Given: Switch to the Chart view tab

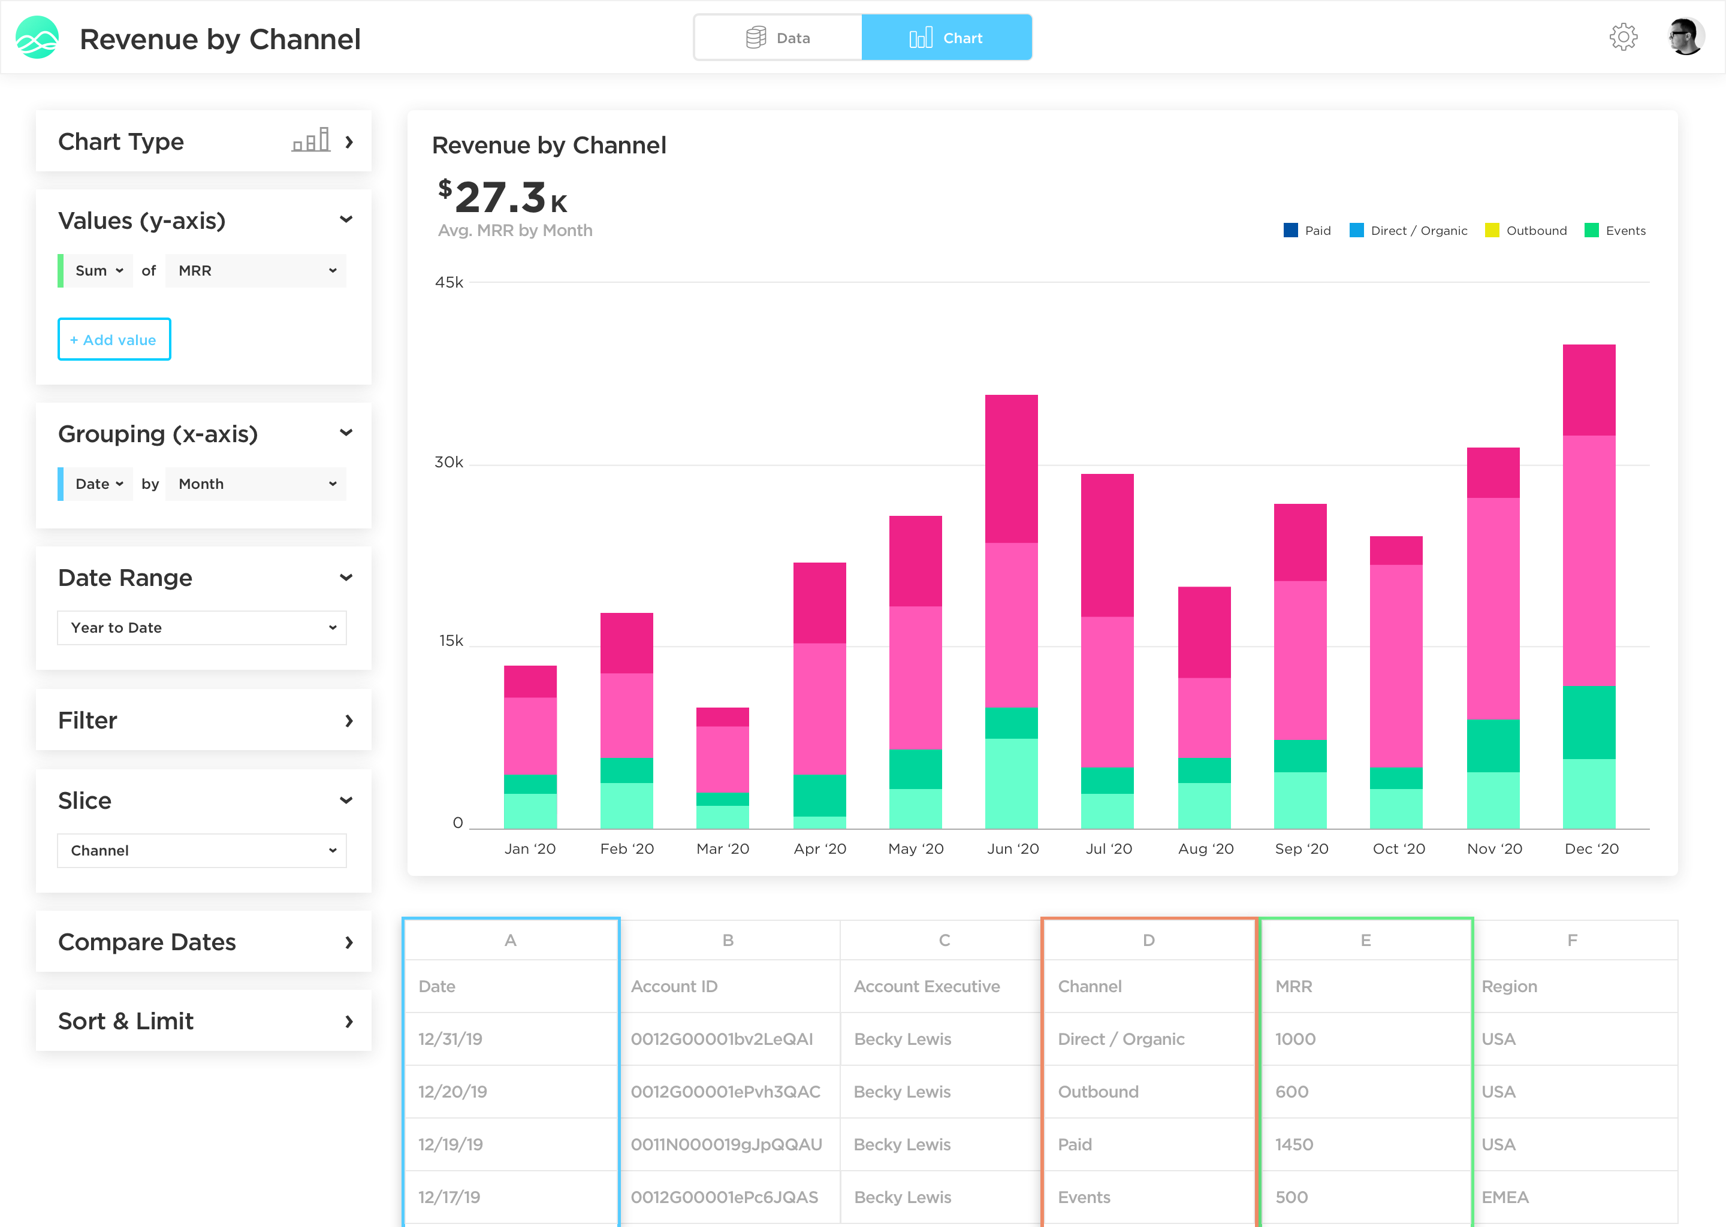Looking at the screenshot, I should tap(948, 37).
